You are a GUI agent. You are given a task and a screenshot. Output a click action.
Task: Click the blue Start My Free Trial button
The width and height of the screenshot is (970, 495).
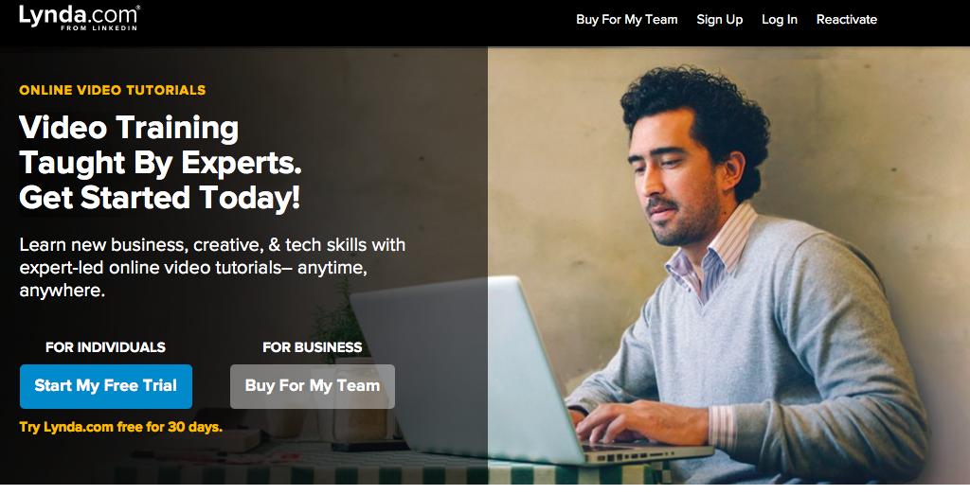[106, 386]
